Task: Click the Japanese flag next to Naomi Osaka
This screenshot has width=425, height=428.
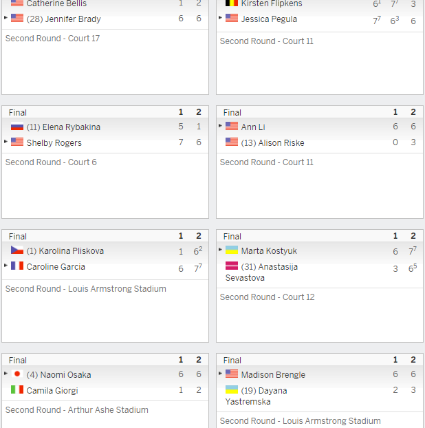Action: point(17,374)
